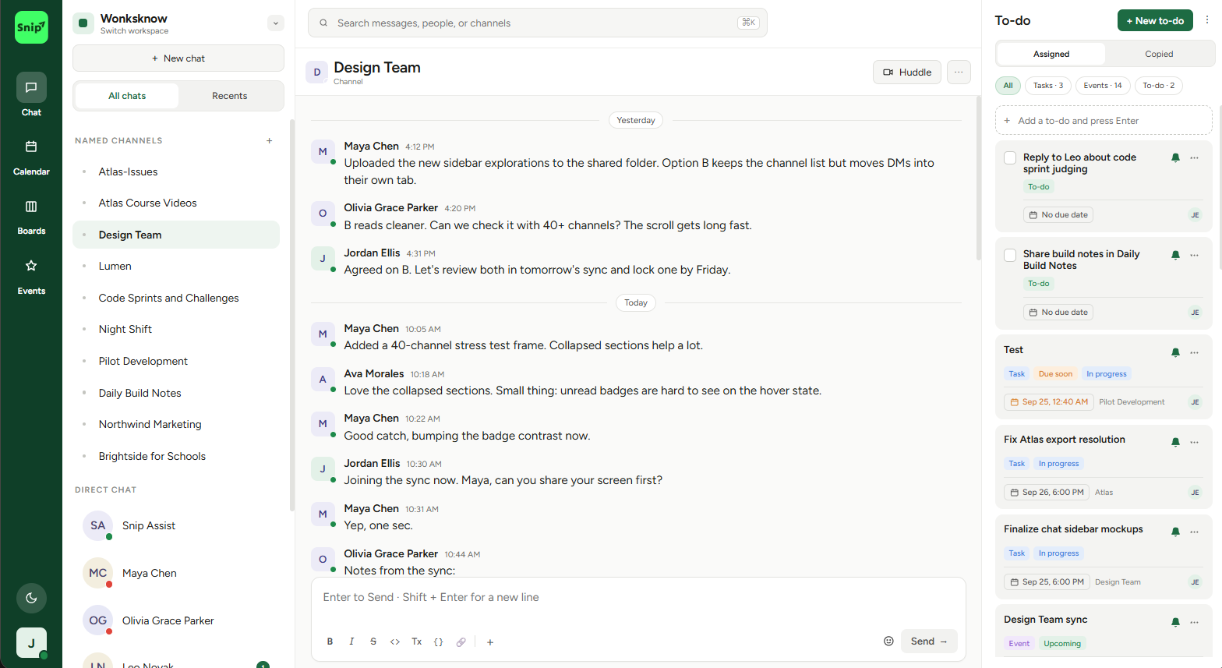This screenshot has height=668, width=1222.
Task: Check off Reply to Leo about code sprint judging
Action: (x=1010, y=158)
